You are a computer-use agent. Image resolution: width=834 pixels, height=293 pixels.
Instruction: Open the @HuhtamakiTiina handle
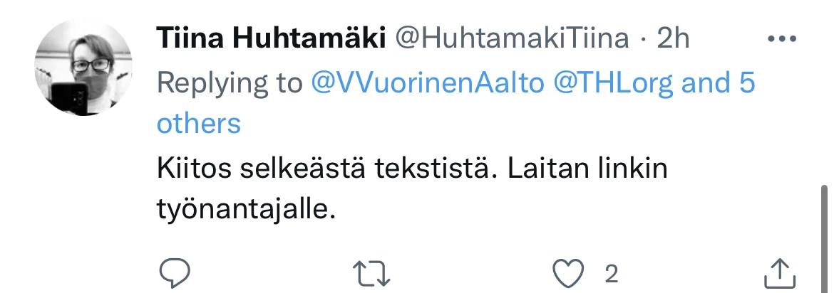[x=512, y=39]
